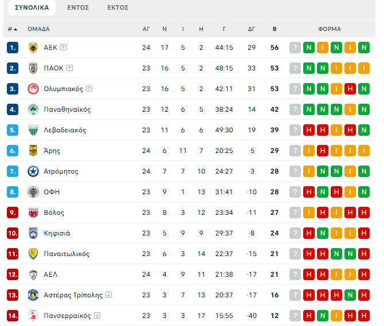Sort table by the # rank column
Screen dimensions: 384x326
12,29
